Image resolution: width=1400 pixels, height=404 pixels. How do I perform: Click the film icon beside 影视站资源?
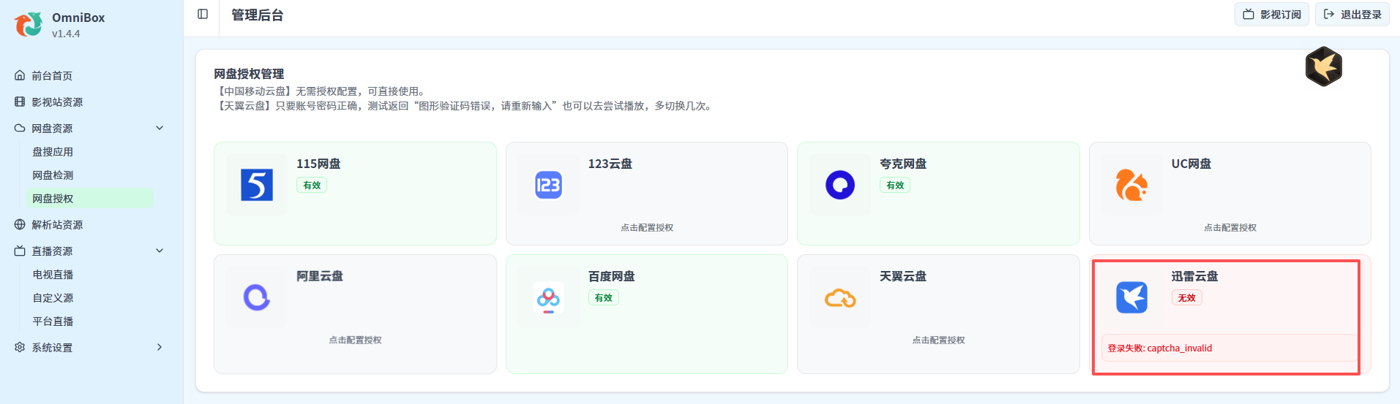click(20, 102)
